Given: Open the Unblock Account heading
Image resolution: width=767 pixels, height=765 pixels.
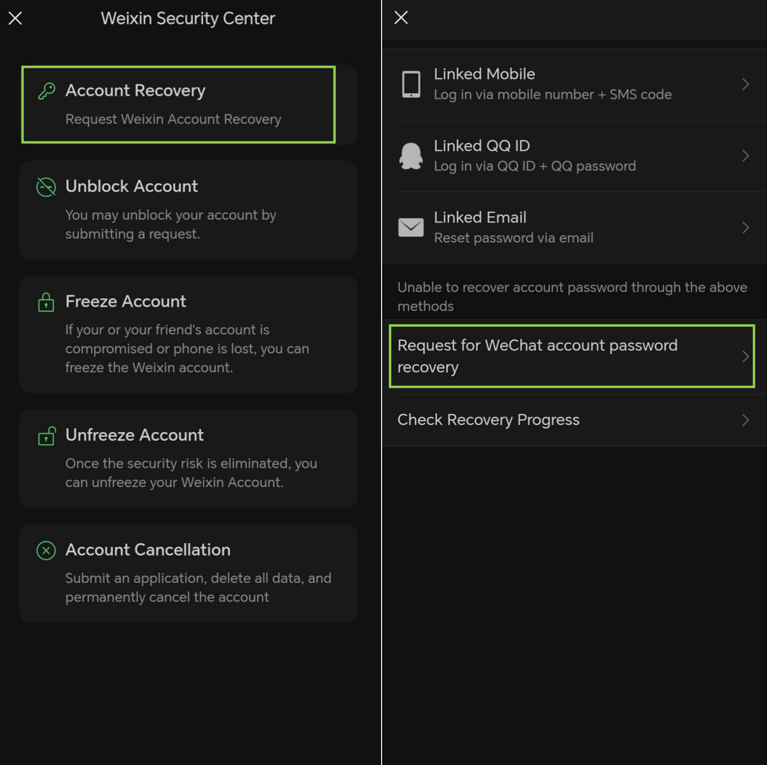Looking at the screenshot, I should pos(132,186).
